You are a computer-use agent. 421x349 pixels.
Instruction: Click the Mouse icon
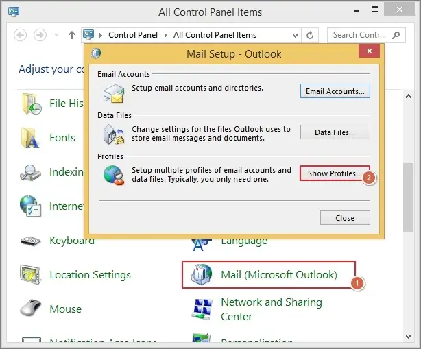coord(31,309)
